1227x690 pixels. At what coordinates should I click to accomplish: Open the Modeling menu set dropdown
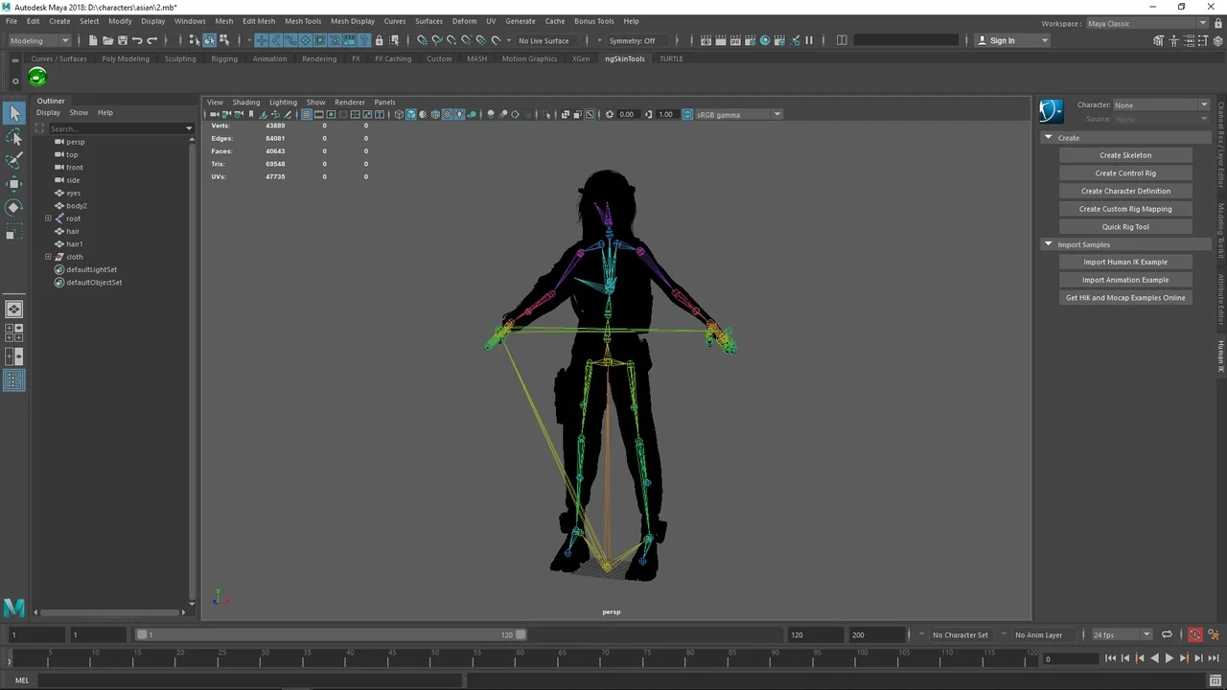pos(39,40)
